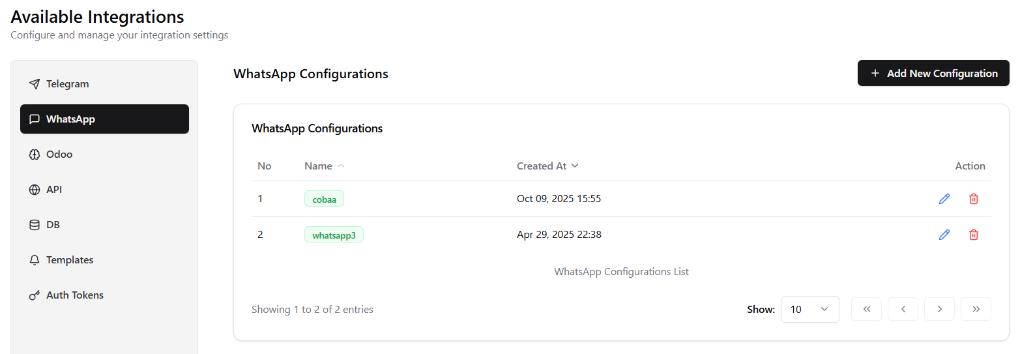Open the Show entries per page dropdown
Screen dimensions: 1020x354
pos(809,309)
